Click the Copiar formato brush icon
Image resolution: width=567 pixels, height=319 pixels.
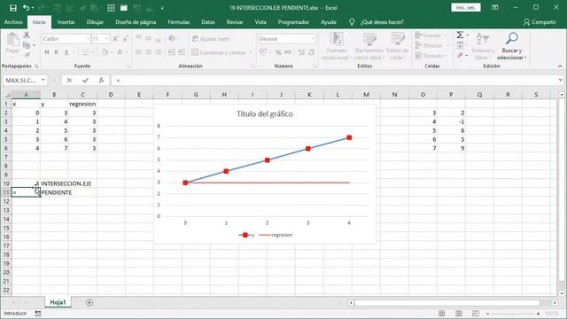coord(27,55)
